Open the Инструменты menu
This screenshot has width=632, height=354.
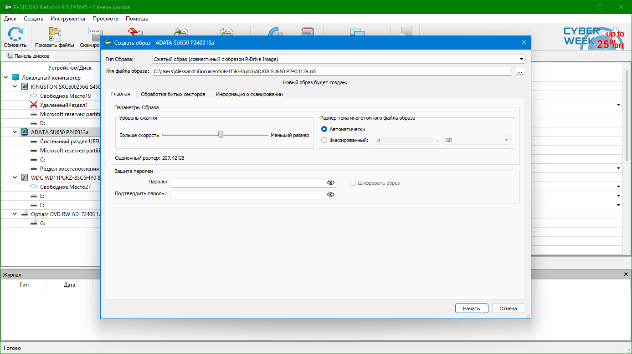click(x=68, y=19)
